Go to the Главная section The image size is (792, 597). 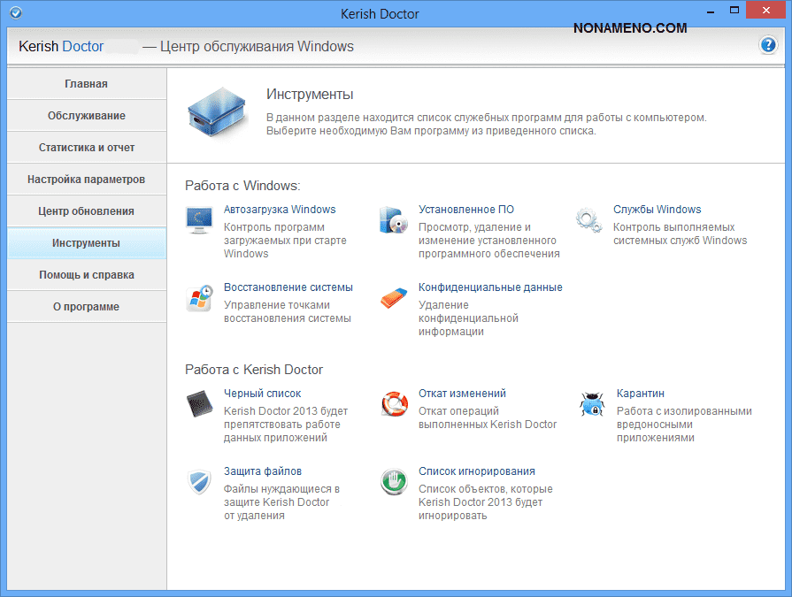86,84
